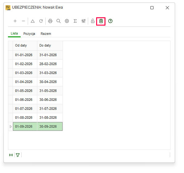The image size is (184, 173).
Task: Select the highlighted cell 30-09-2026
Action: [x=50, y=126]
